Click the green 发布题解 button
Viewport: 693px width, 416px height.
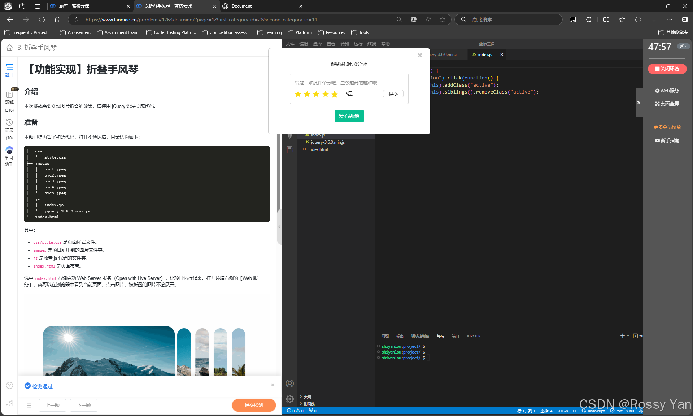coord(349,116)
